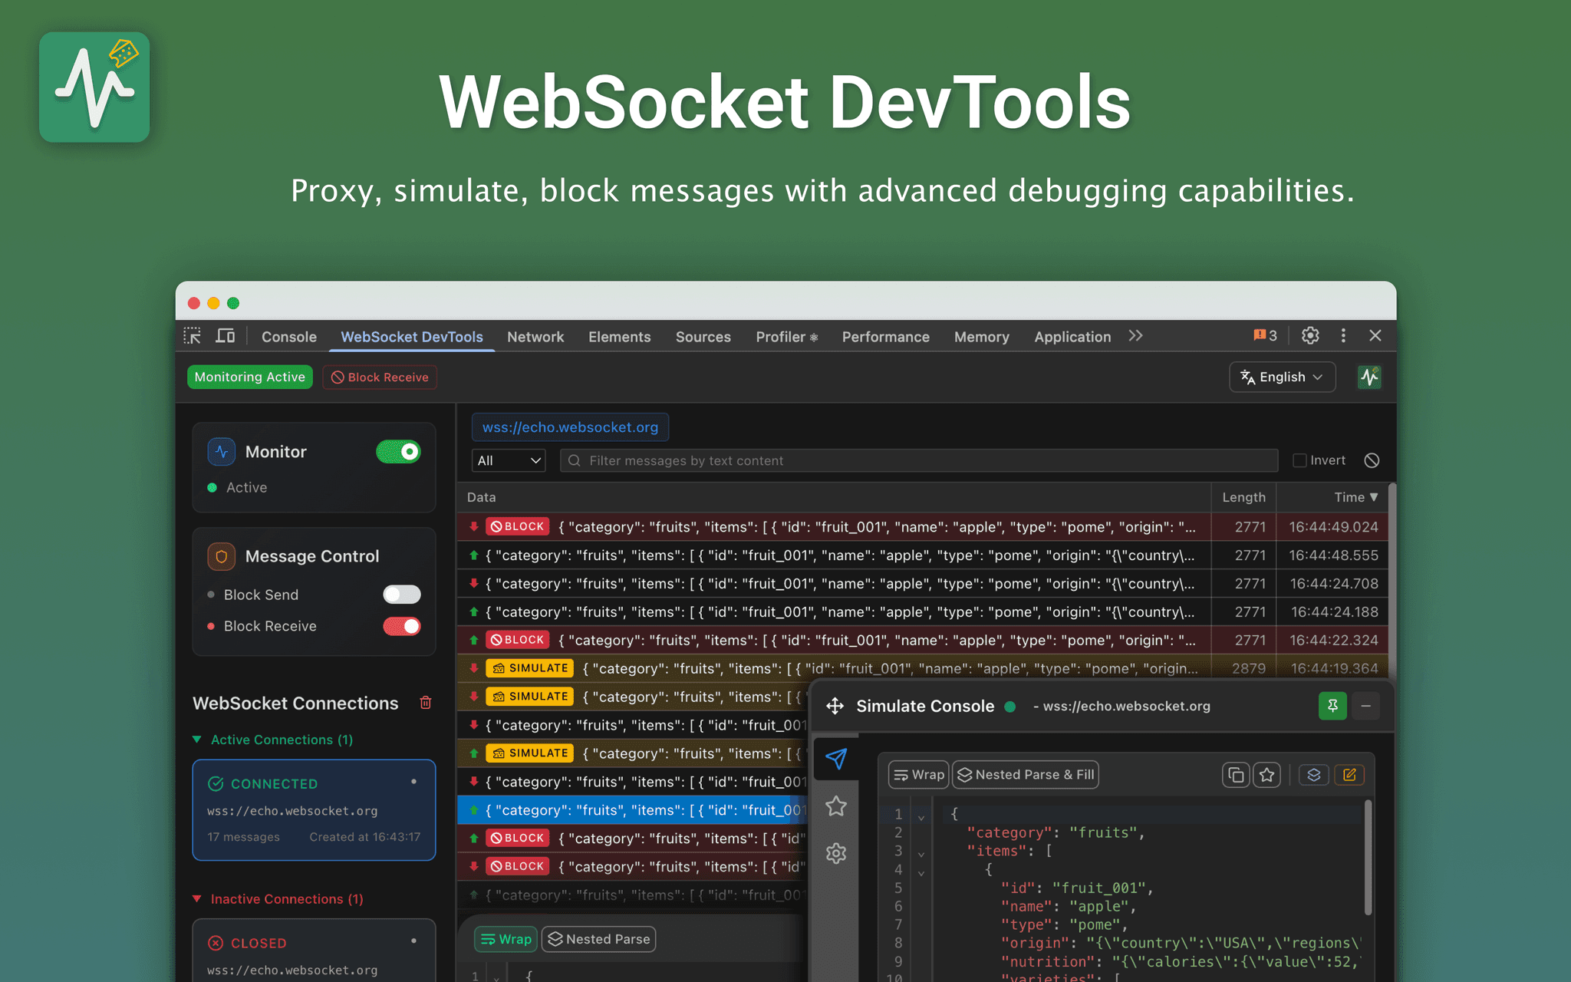Image resolution: width=1571 pixels, height=982 pixels.
Task: Toggle the Monitor switch off
Action: (x=398, y=452)
